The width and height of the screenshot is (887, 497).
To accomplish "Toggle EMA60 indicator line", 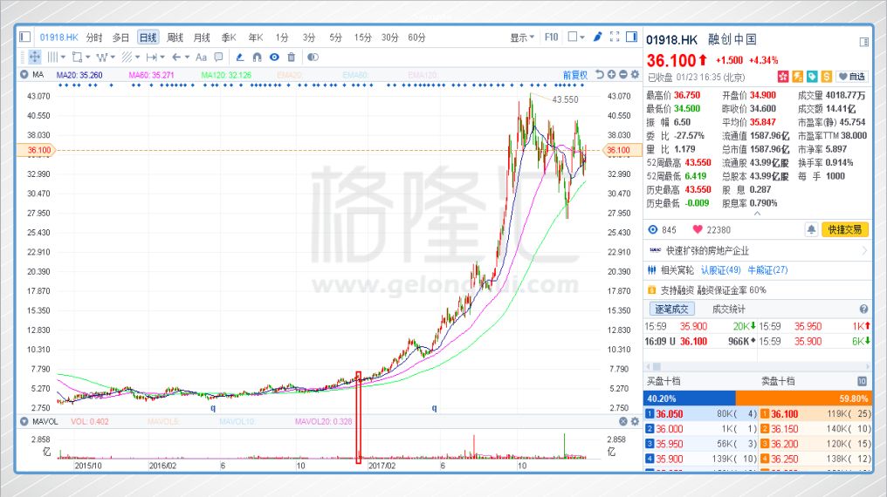I will (355, 75).
